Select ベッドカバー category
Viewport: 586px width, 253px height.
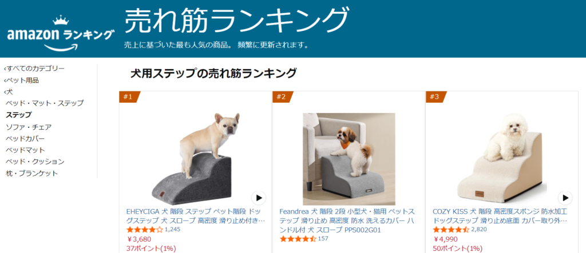[25, 138]
